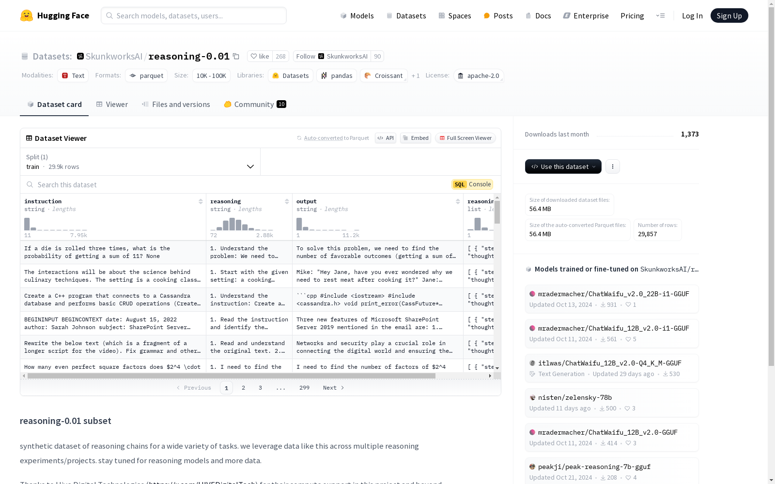
Task: Open the Use this dataset dropdown
Action: (563, 166)
